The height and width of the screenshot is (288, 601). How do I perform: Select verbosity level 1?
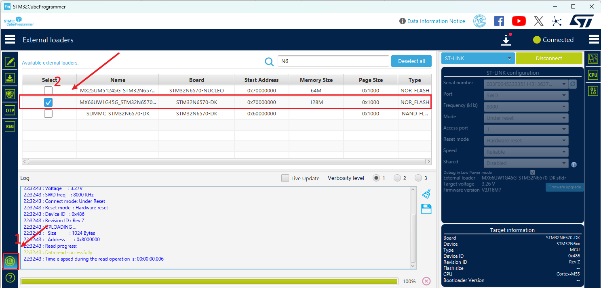[377, 178]
